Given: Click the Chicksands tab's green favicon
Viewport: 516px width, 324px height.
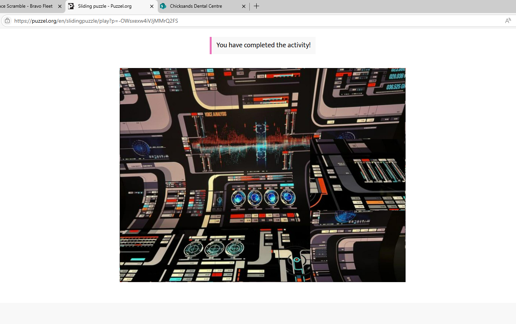Looking at the screenshot, I should coord(163,6).
